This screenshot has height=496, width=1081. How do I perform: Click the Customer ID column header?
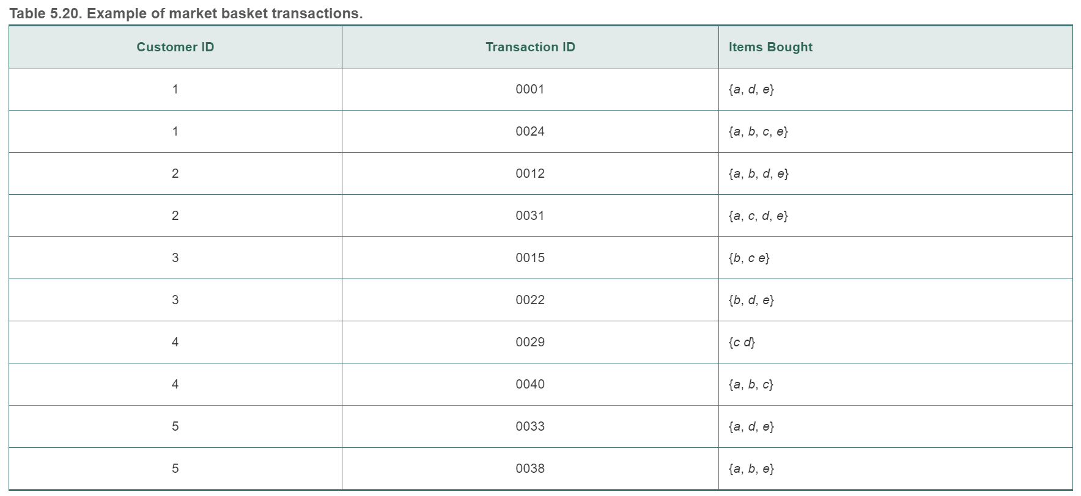pos(175,47)
